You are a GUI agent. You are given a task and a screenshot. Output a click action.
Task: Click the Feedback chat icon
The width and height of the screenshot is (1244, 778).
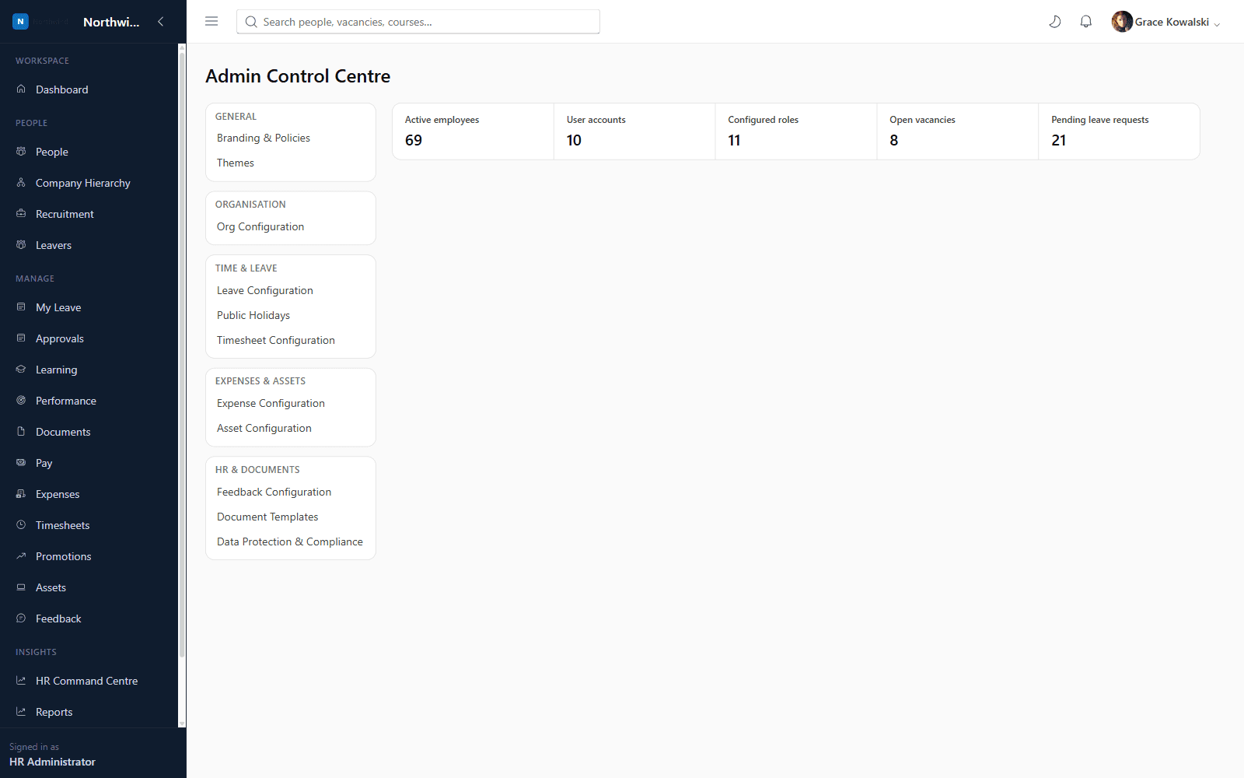[x=21, y=619]
